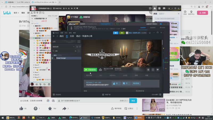Viewport: 213px width, 120px height.
Task: Open YY audio mixer settings icon
Action: pyautogui.click(x=44, y=84)
